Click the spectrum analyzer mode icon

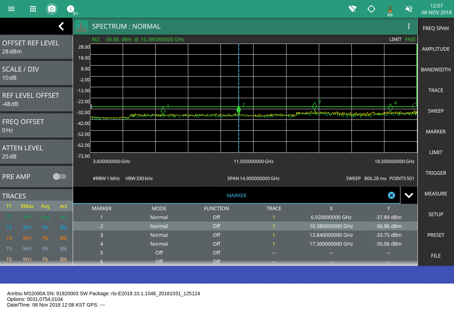[x=82, y=26]
